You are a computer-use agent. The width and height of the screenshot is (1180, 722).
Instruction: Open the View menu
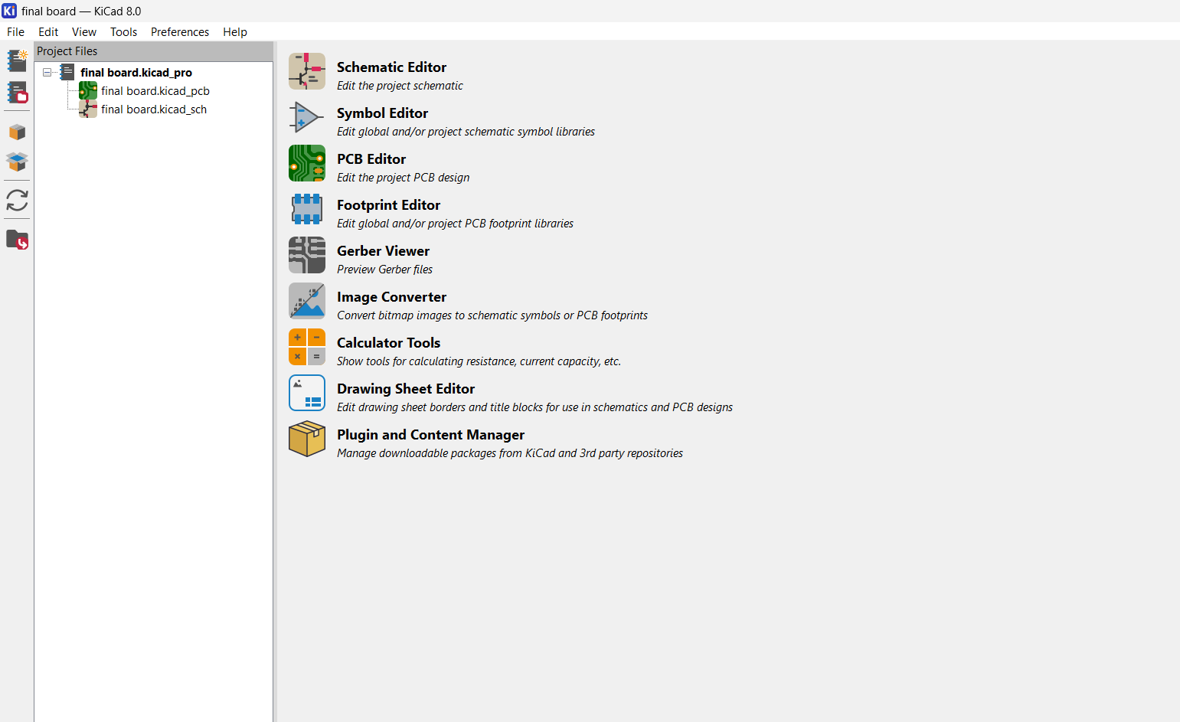84,31
